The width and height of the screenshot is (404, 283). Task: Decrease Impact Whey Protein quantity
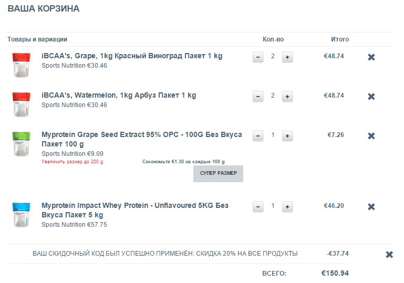pos(258,207)
